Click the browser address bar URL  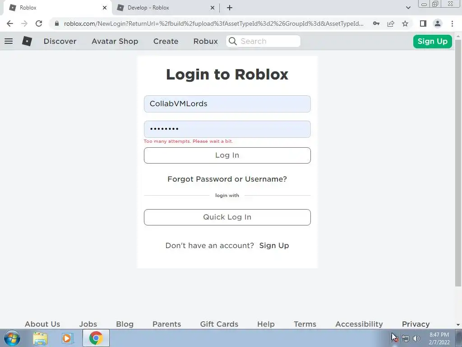pyautogui.click(x=213, y=23)
